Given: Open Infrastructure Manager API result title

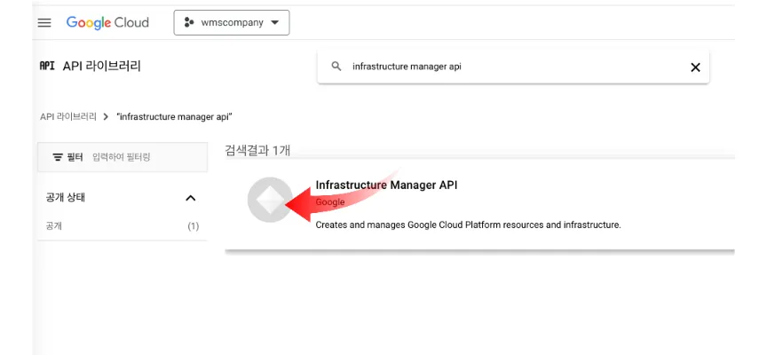Looking at the screenshot, I should click(386, 185).
